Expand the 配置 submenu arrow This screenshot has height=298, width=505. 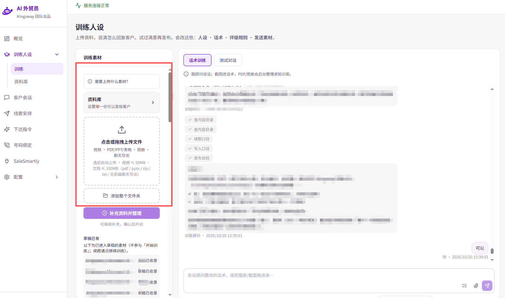57,177
